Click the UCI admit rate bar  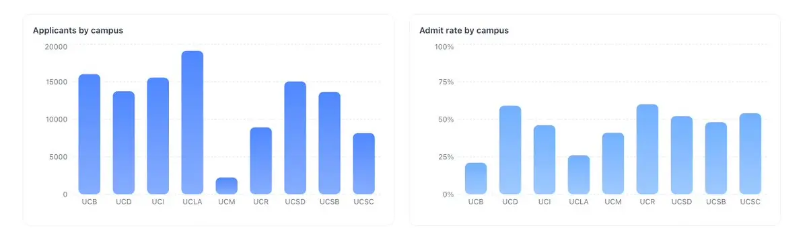[x=545, y=160]
